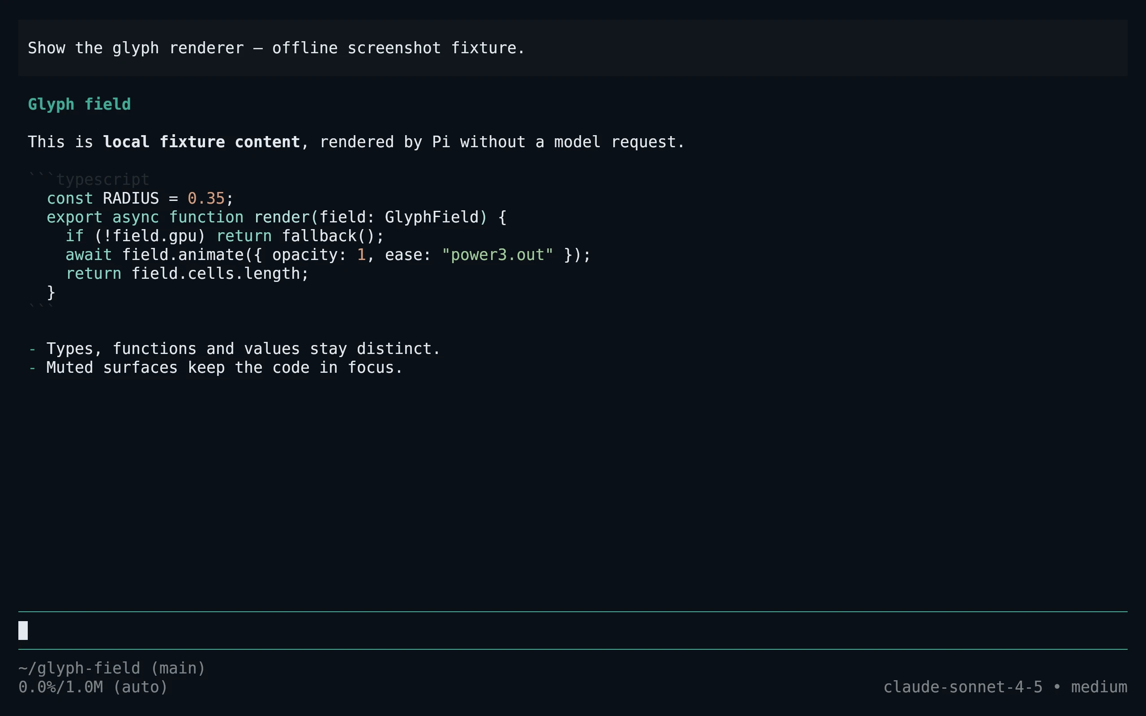Click the line 'const RADIUS = 0.35;'

140,198
